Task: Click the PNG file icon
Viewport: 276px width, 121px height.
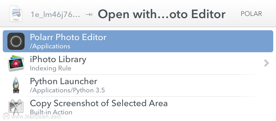Action: pos(16,14)
